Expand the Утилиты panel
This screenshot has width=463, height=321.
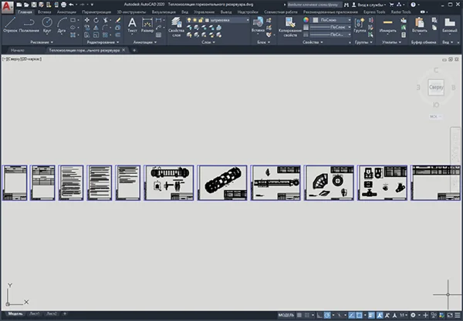pyautogui.click(x=391, y=42)
